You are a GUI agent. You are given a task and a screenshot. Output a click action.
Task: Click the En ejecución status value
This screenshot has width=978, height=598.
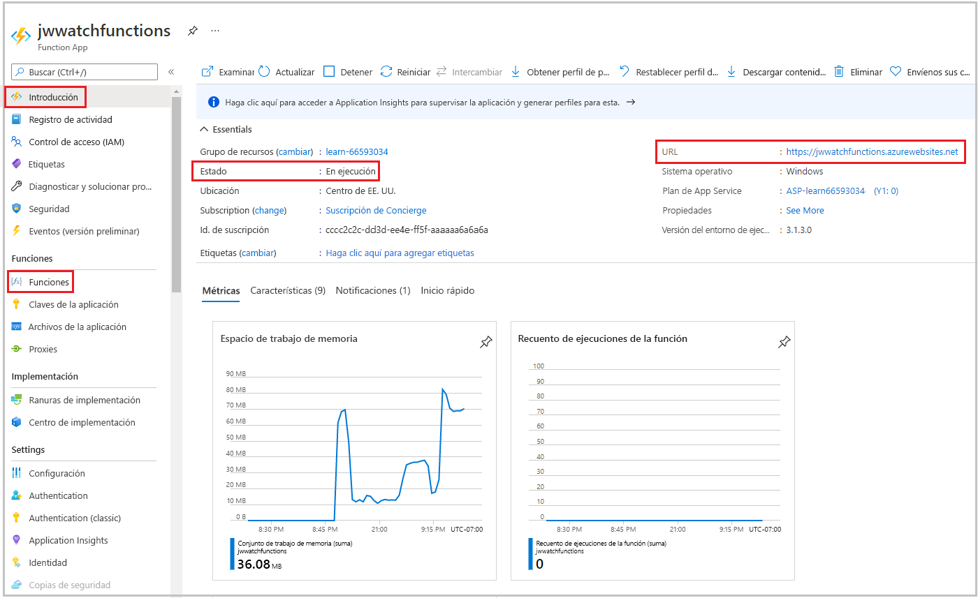click(351, 172)
